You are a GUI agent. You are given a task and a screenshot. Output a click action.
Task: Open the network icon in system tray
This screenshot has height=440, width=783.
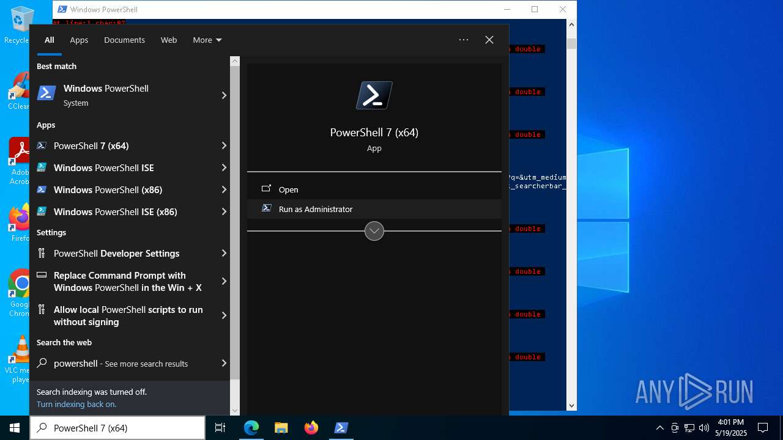(689, 428)
